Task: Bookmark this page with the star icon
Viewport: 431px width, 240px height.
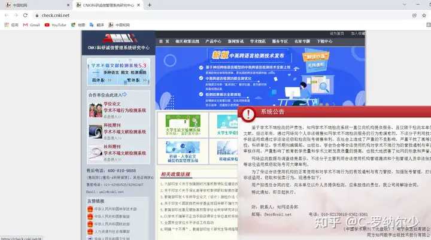Action: point(424,16)
